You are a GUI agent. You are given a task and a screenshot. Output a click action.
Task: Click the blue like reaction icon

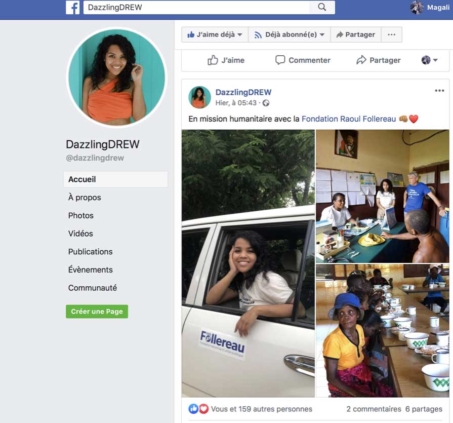pyautogui.click(x=193, y=409)
